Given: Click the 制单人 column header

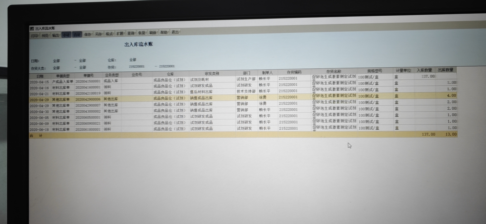Looking at the screenshot, I should coord(268,73).
